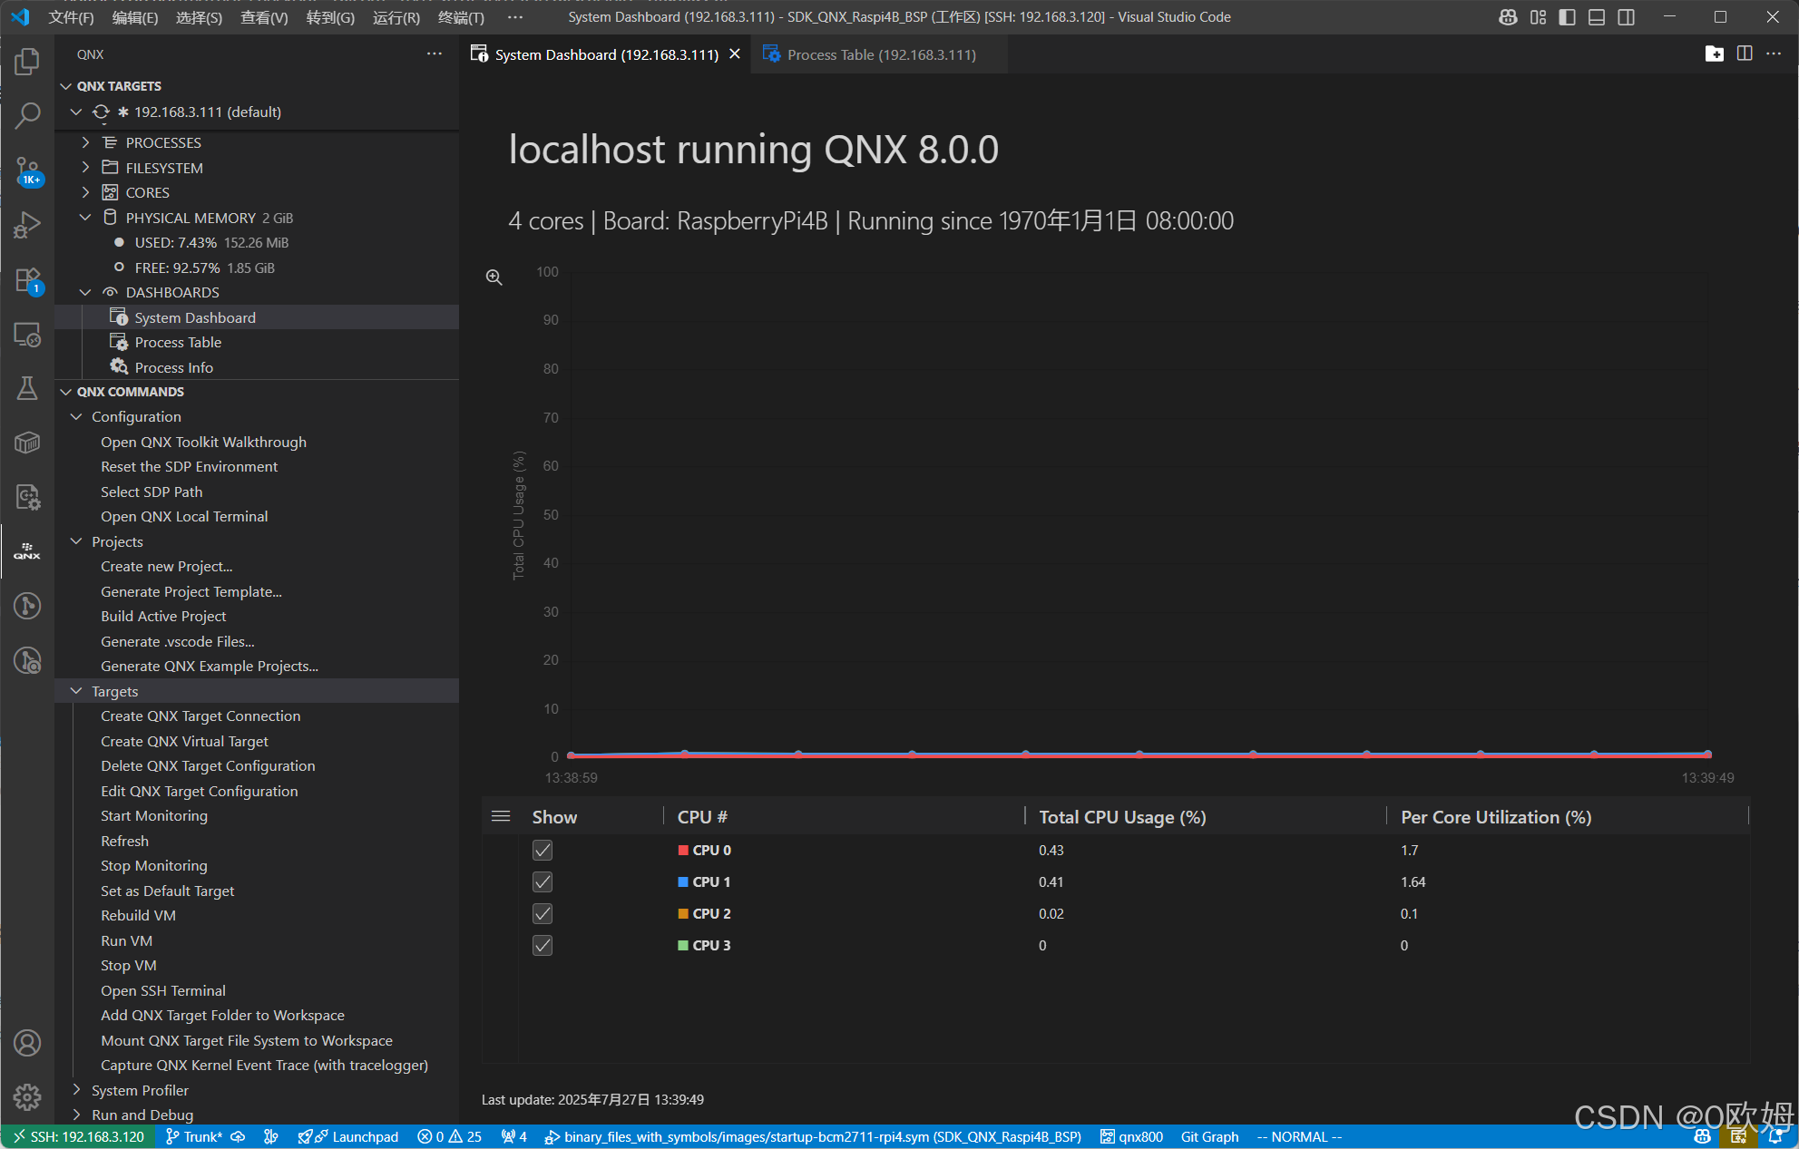Select the QNX view icon in activity bar

pyautogui.click(x=27, y=551)
